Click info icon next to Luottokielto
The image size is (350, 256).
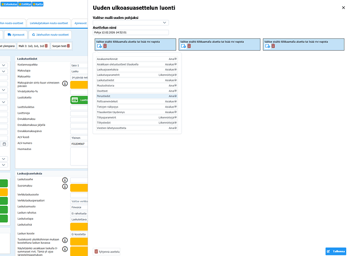click(65, 97)
